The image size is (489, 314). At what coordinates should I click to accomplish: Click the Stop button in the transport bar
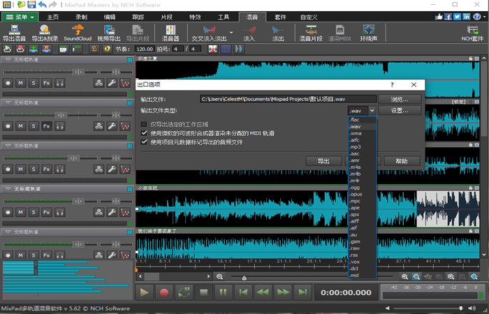204,292
